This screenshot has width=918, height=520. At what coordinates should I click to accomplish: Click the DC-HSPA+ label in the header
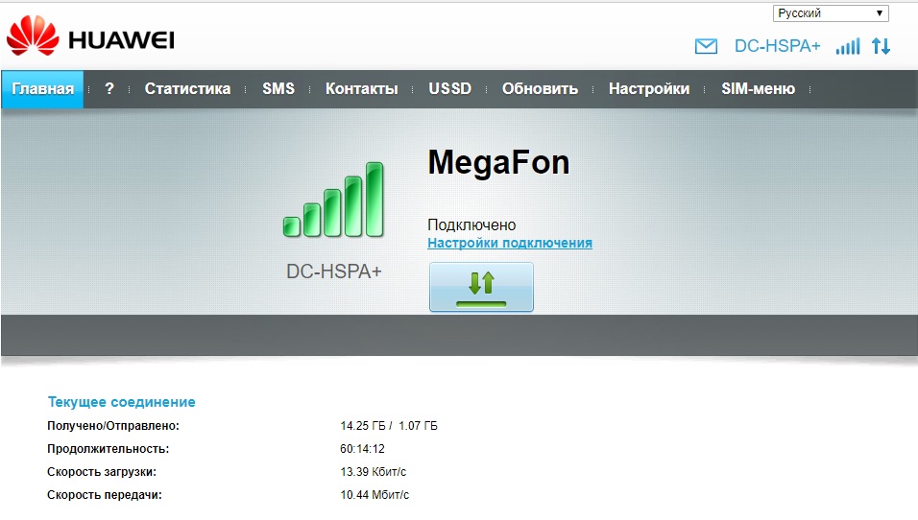(778, 46)
